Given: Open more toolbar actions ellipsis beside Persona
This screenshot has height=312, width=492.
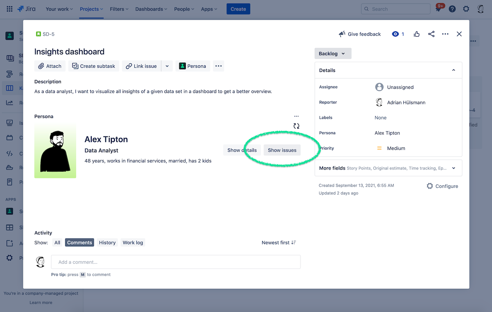Looking at the screenshot, I should click(219, 66).
